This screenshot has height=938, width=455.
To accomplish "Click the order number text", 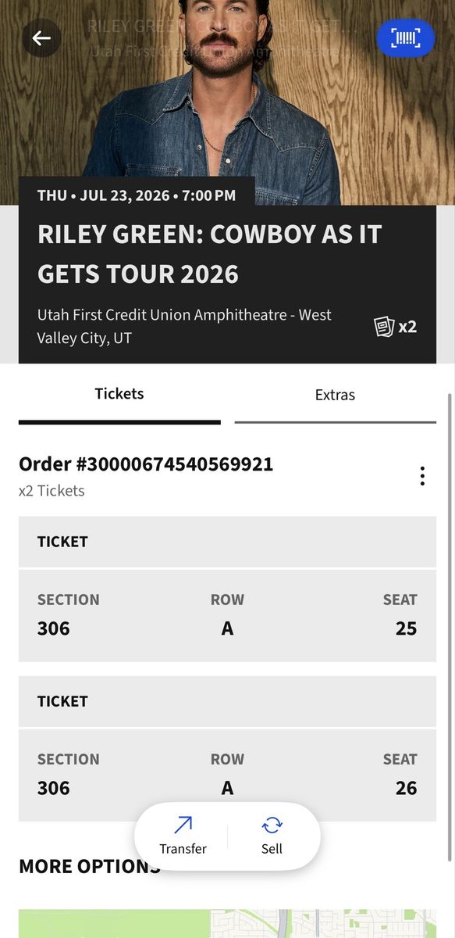I will click(x=146, y=464).
